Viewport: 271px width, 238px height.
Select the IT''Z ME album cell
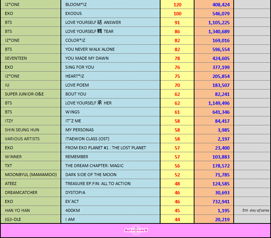[x=110, y=121]
